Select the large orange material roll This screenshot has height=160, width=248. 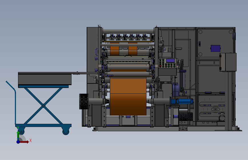click(128, 96)
